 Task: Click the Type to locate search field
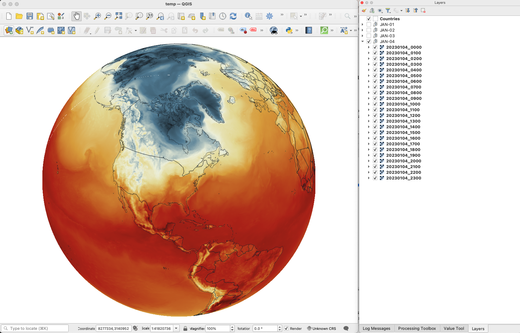pyautogui.click(x=35, y=329)
